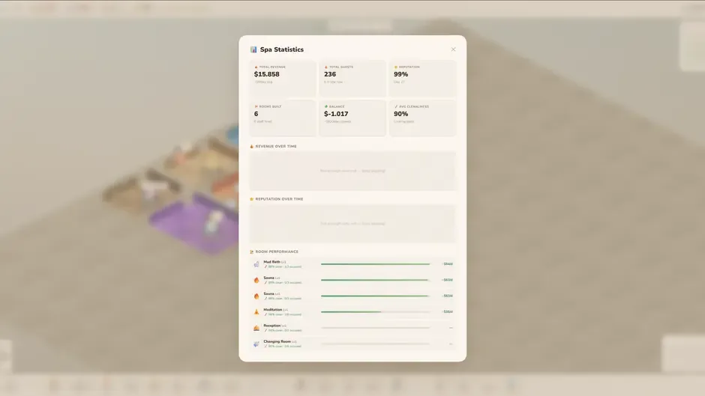Screen dimensions: 705x396
Task: Click the Avg Cleanliness broom icon
Action: pos(396,106)
